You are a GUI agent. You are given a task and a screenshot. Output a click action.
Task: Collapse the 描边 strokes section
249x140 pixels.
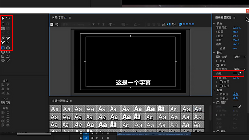214,90
